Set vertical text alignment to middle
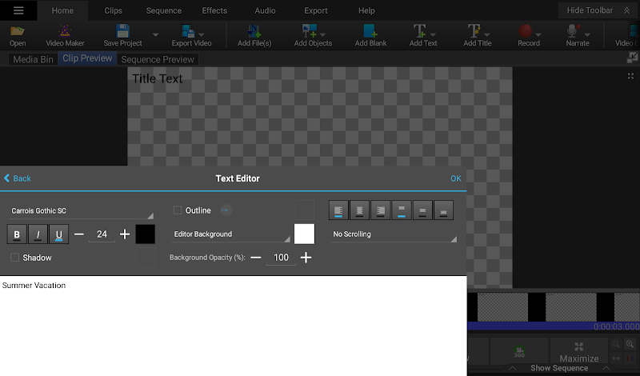 pos(422,210)
